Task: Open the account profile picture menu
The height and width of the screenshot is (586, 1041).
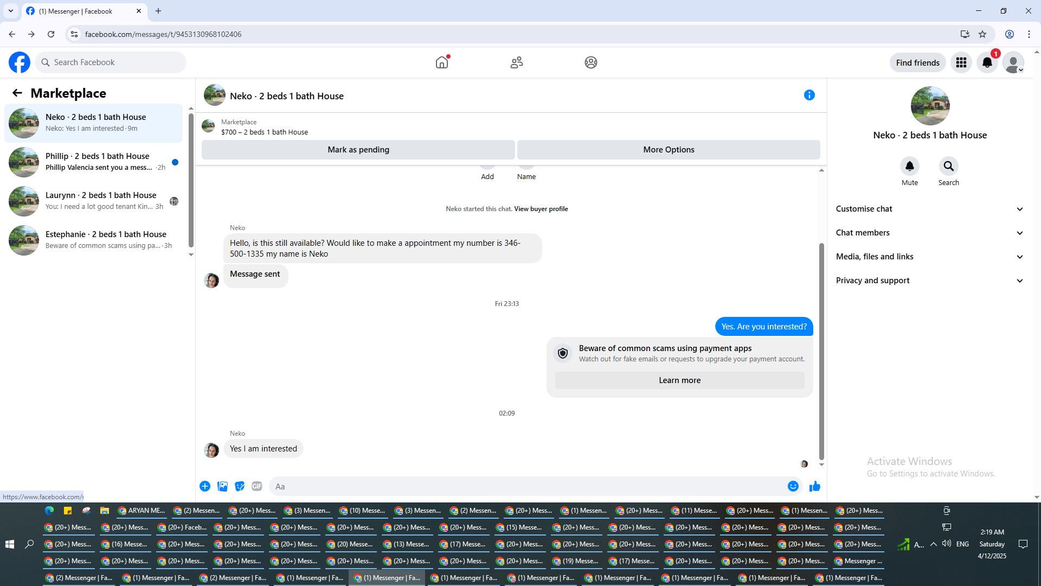Action: [x=1013, y=62]
